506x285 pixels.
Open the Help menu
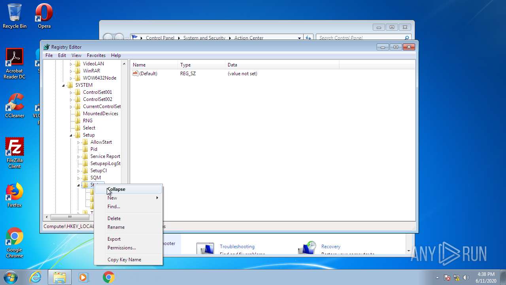[116, 55]
